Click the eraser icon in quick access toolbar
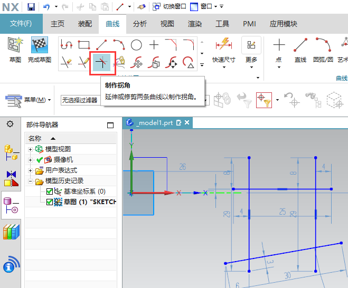Screen dimensions: 348x288 point(142,7)
